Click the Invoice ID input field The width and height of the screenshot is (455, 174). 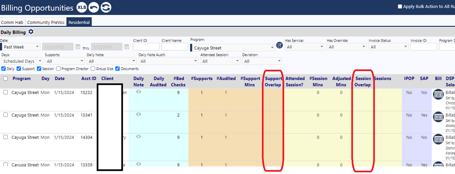click(424, 47)
